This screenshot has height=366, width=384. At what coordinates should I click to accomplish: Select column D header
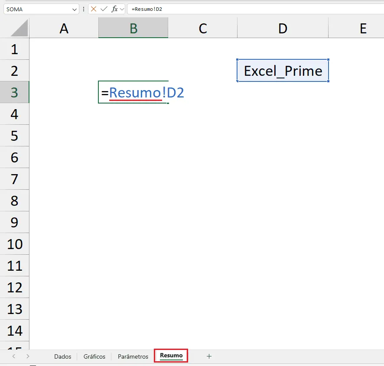283,29
